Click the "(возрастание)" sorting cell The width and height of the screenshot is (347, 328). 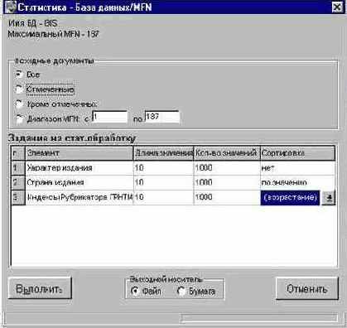point(290,198)
